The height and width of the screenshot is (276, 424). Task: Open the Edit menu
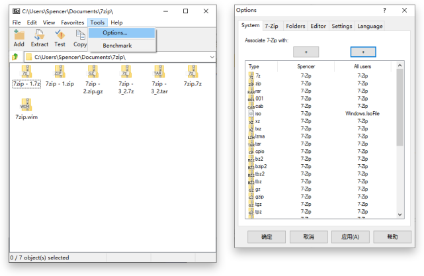tap(32, 23)
